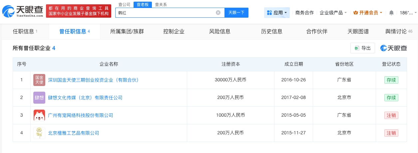Select the date 2016-10-26
The width and height of the screenshot is (418, 153).
coord(293,80)
